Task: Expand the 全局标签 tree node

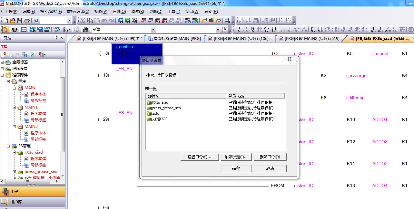Action: [x=2, y=62]
